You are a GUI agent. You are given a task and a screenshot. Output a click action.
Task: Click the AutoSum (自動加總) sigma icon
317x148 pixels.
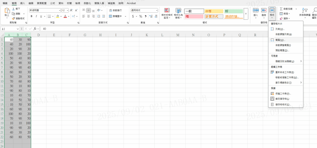point(281,9)
